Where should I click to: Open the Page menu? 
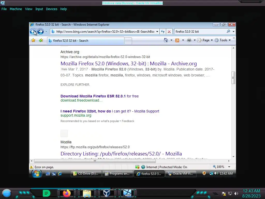(x=205, y=40)
